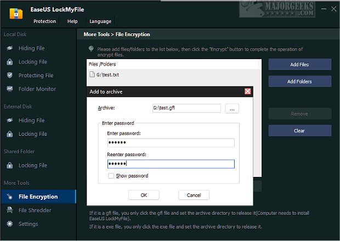
Task: Click the External Disk Hiding File eye icon
Action: [x=10, y=120]
